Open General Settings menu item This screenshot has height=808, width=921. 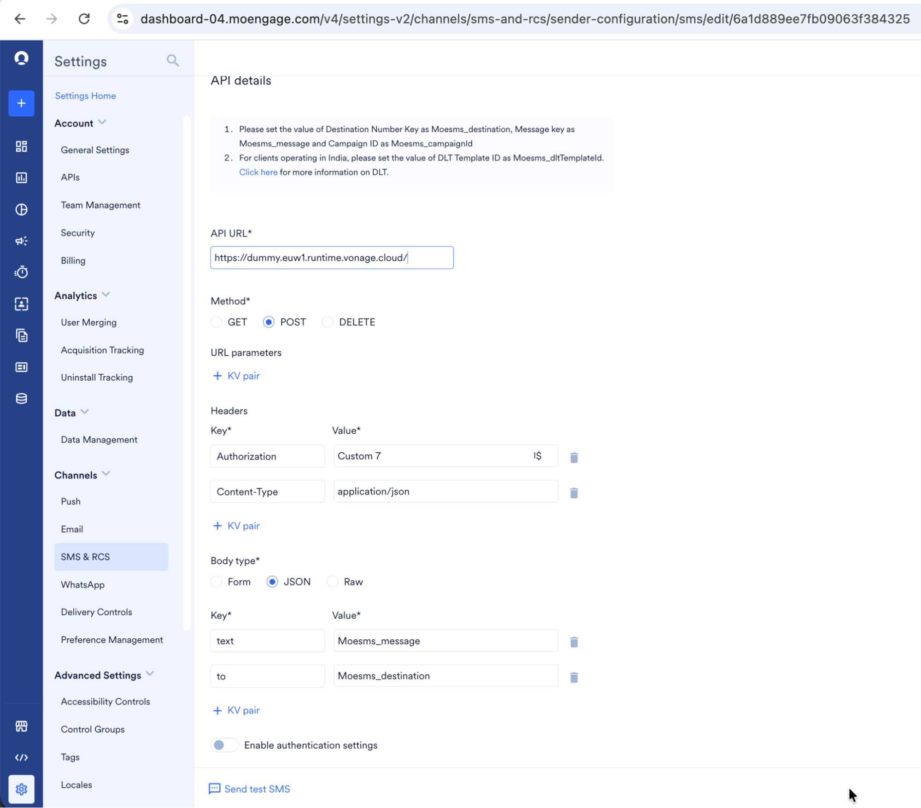click(x=95, y=150)
